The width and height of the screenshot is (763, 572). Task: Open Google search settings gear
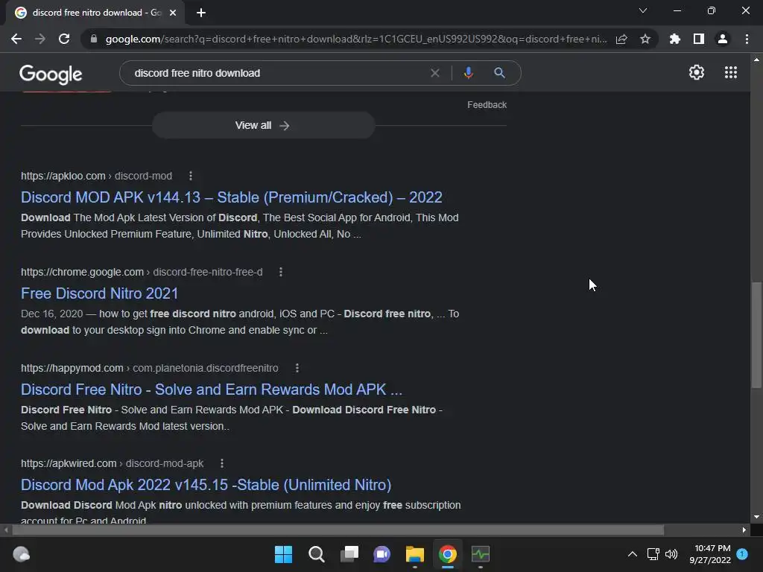coord(697,72)
